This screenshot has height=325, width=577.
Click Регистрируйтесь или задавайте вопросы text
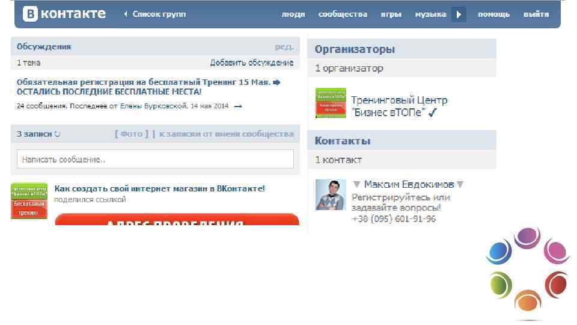click(x=401, y=203)
